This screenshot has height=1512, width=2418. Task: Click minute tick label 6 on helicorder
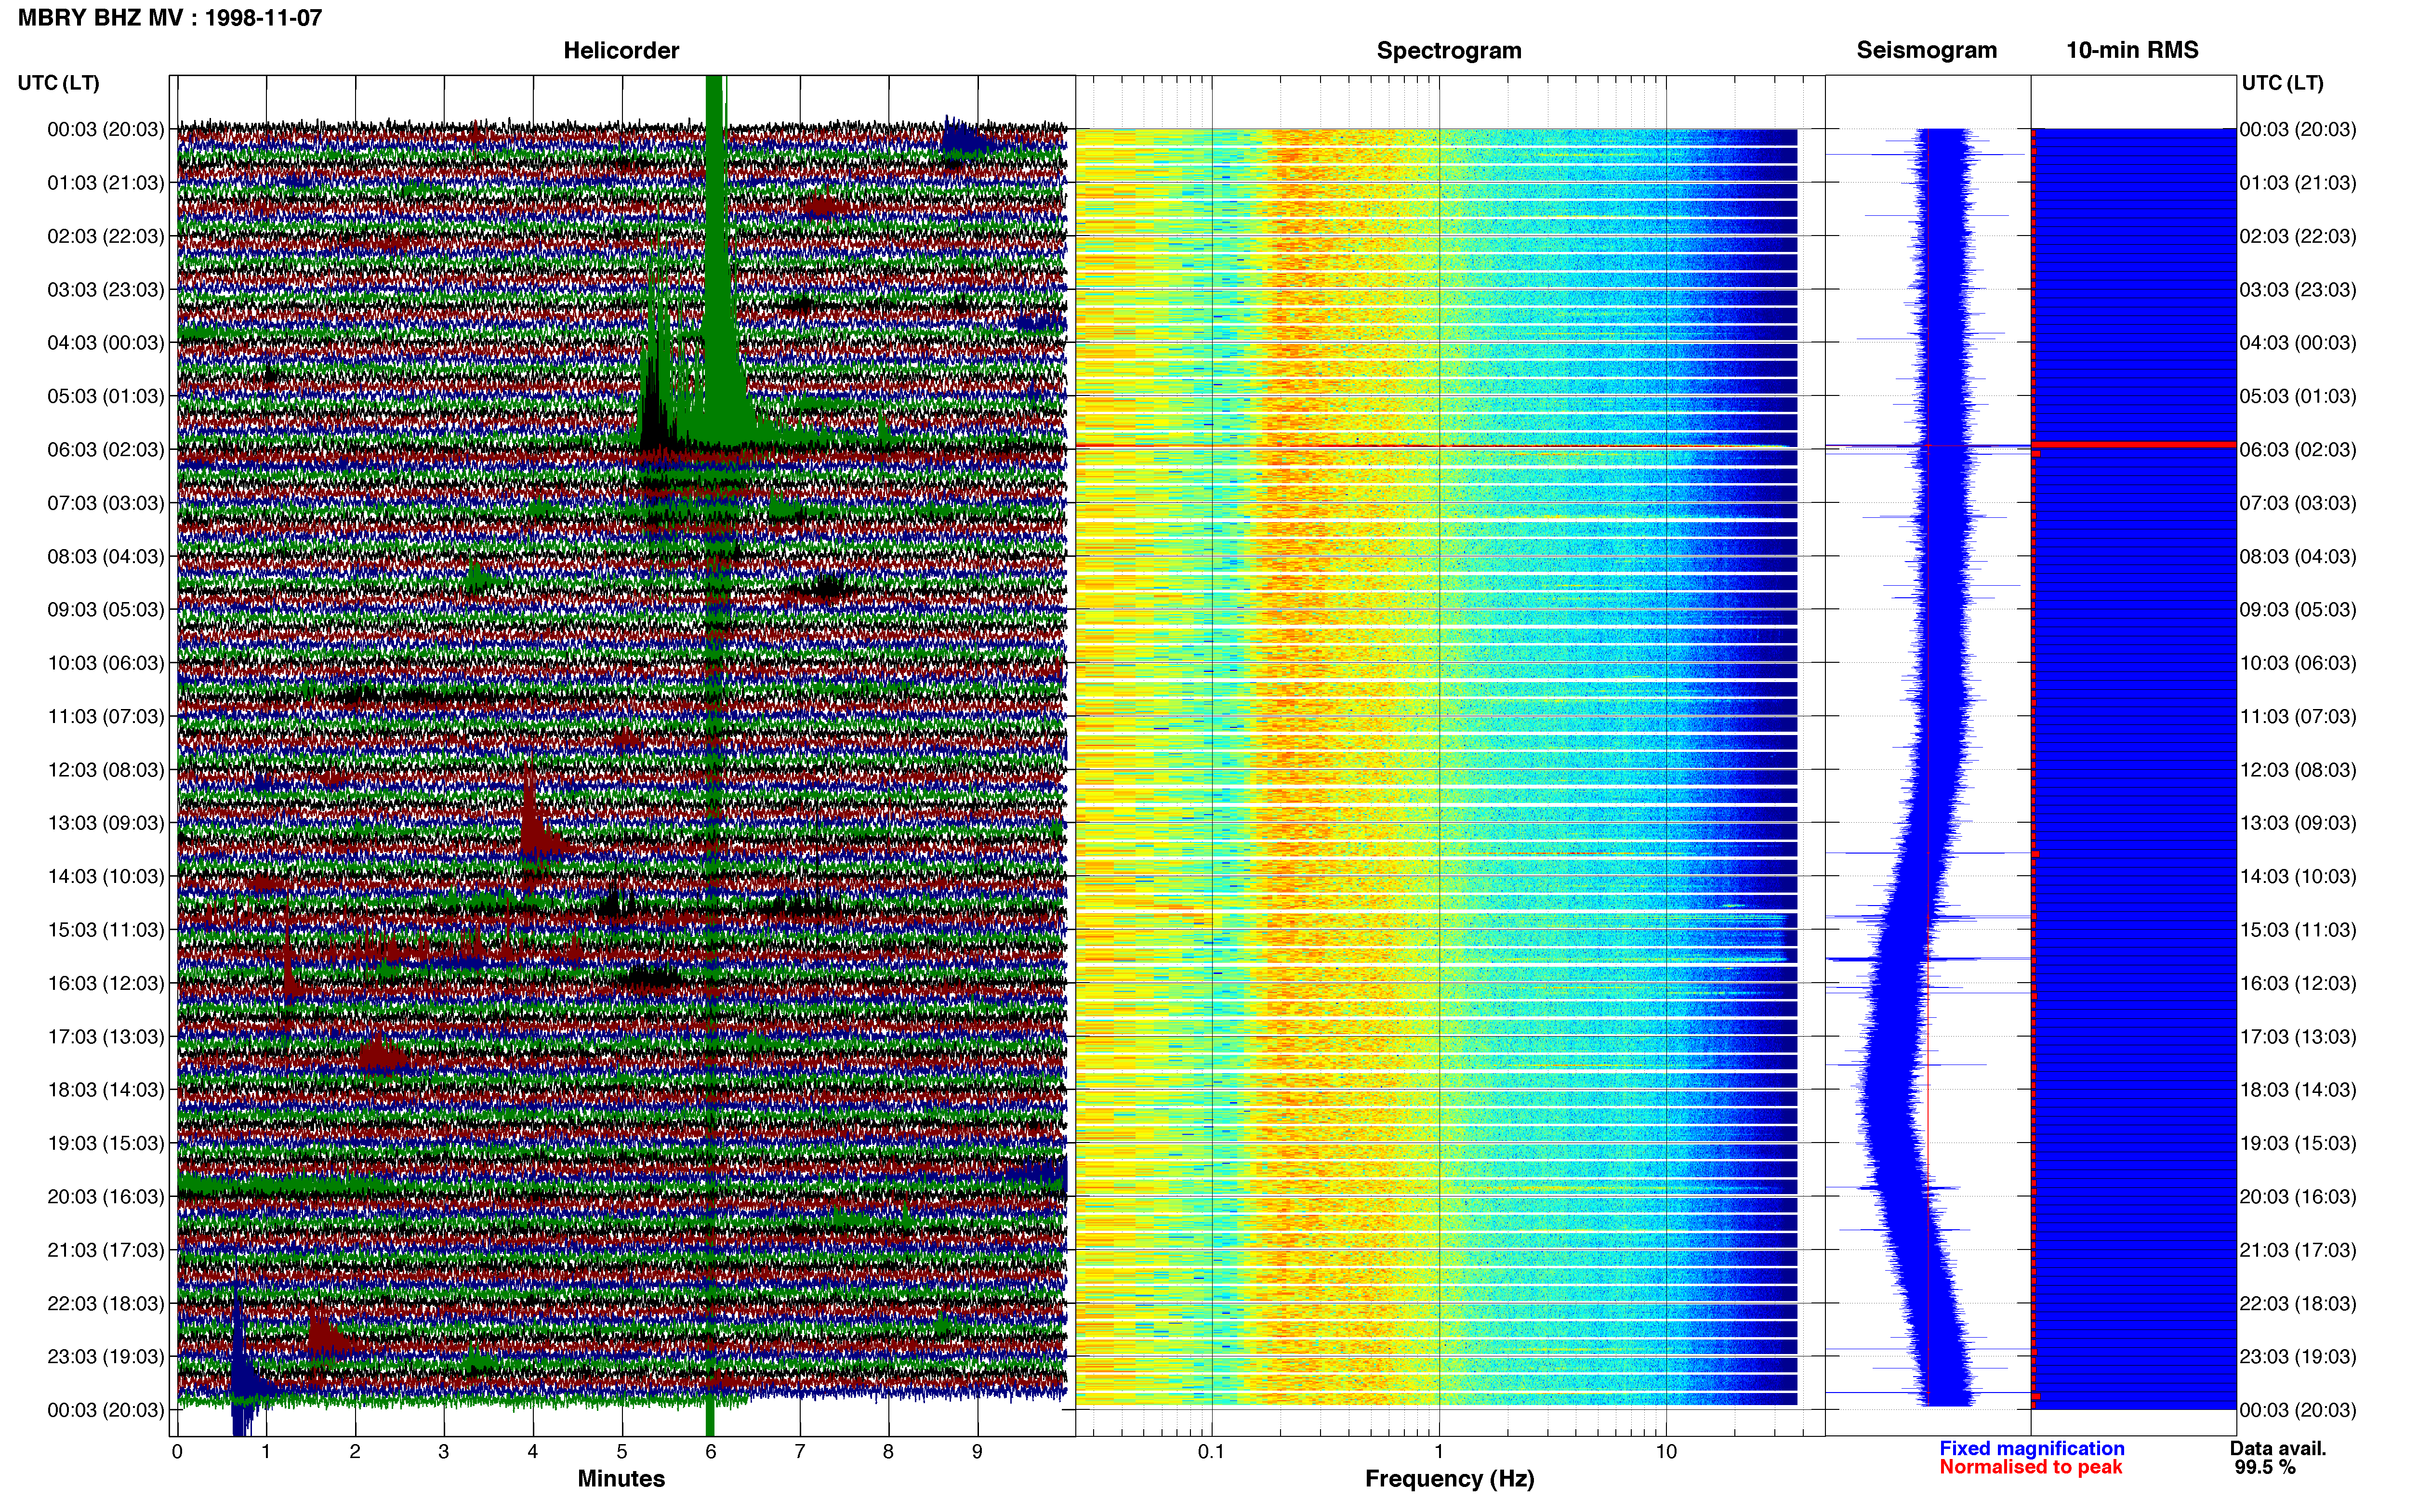pos(711,1452)
